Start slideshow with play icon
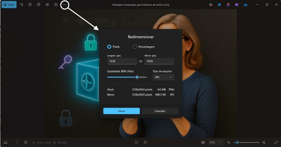The width and height of the screenshot is (281, 147). pyautogui.click(x=56, y=5)
